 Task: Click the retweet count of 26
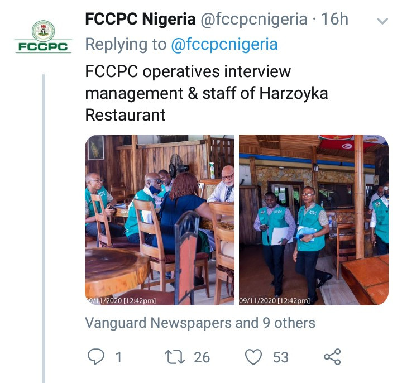tap(202, 357)
